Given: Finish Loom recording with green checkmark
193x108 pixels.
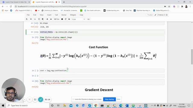Looking at the screenshot, I should [41, 100].
